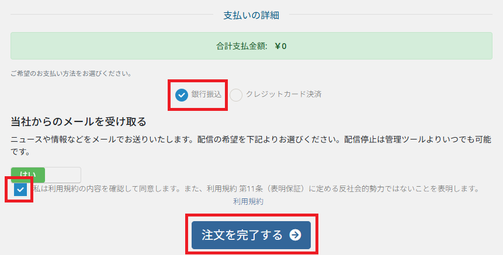Click the ニュースや情報などをメールで description paragraph
The image size is (503, 255).
click(x=251, y=146)
